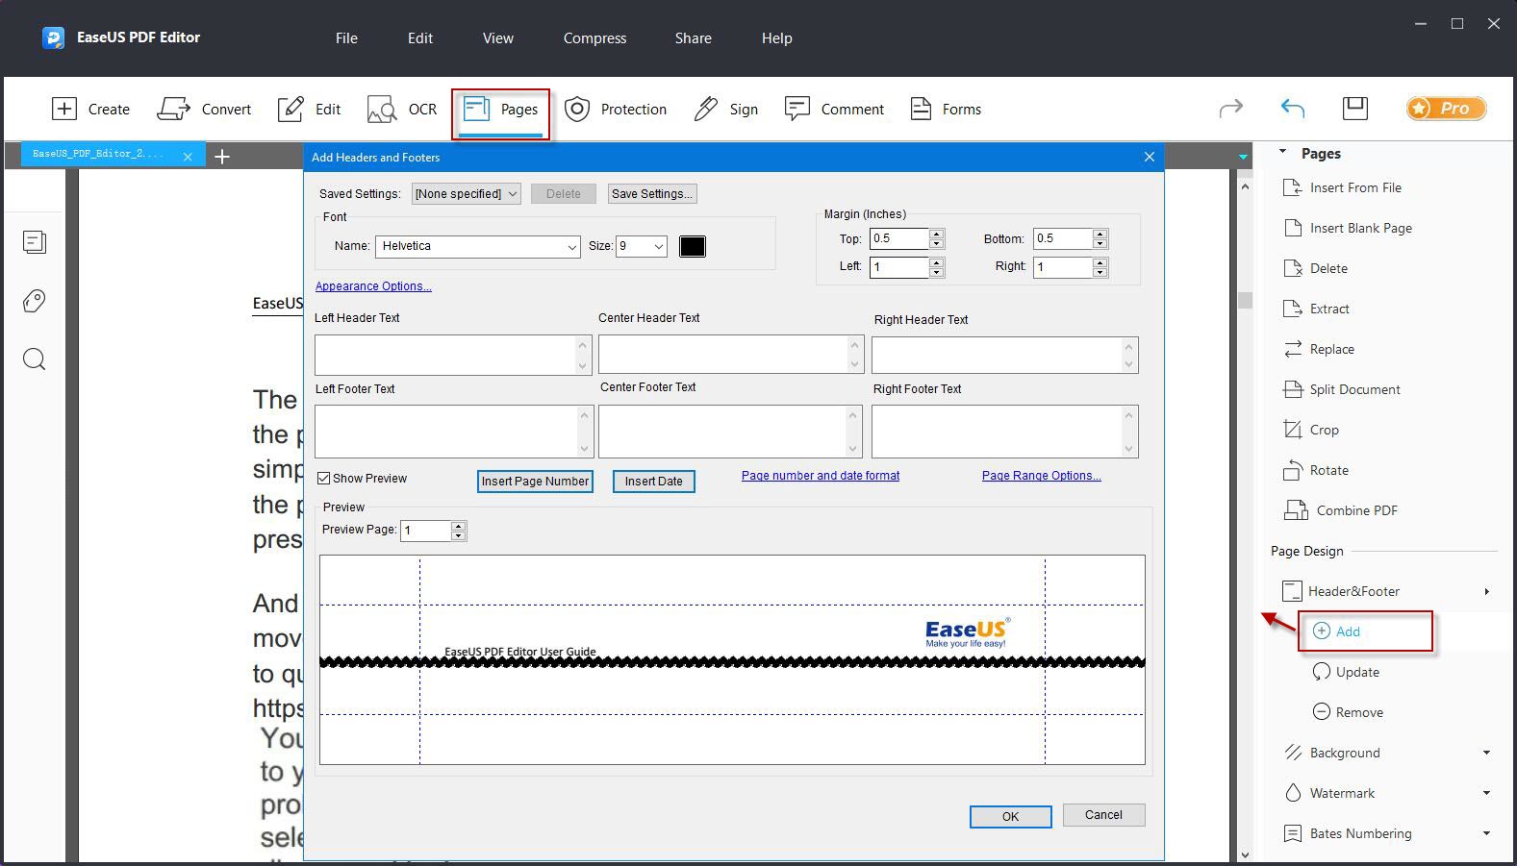Open the Comment tool
Image resolution: width=1517 pixels, height=866 pixels.
834,109
